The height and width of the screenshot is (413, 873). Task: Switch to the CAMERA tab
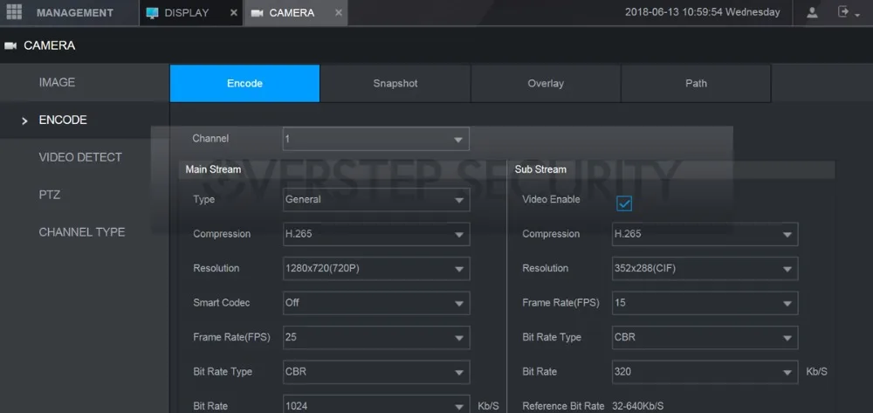(296, 13)
